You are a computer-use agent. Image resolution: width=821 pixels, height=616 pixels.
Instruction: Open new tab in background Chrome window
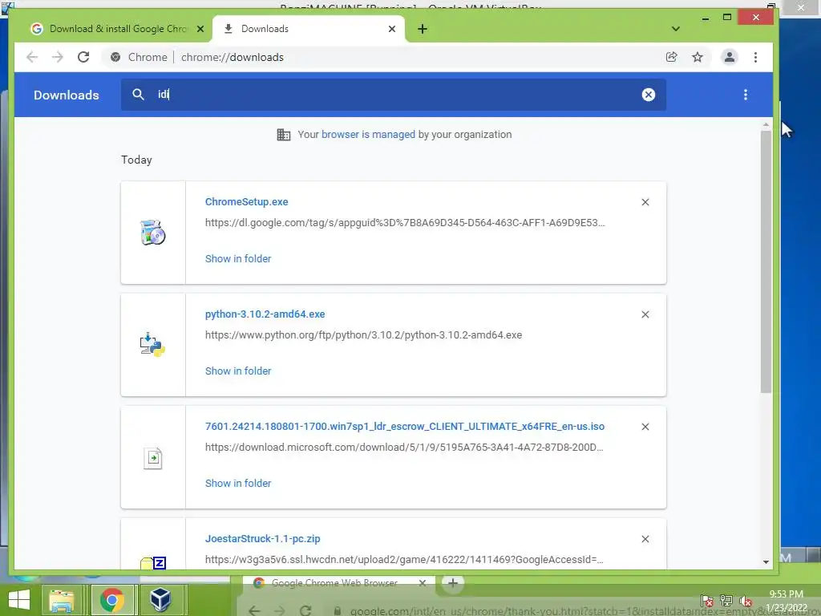[x=453, y=582]
